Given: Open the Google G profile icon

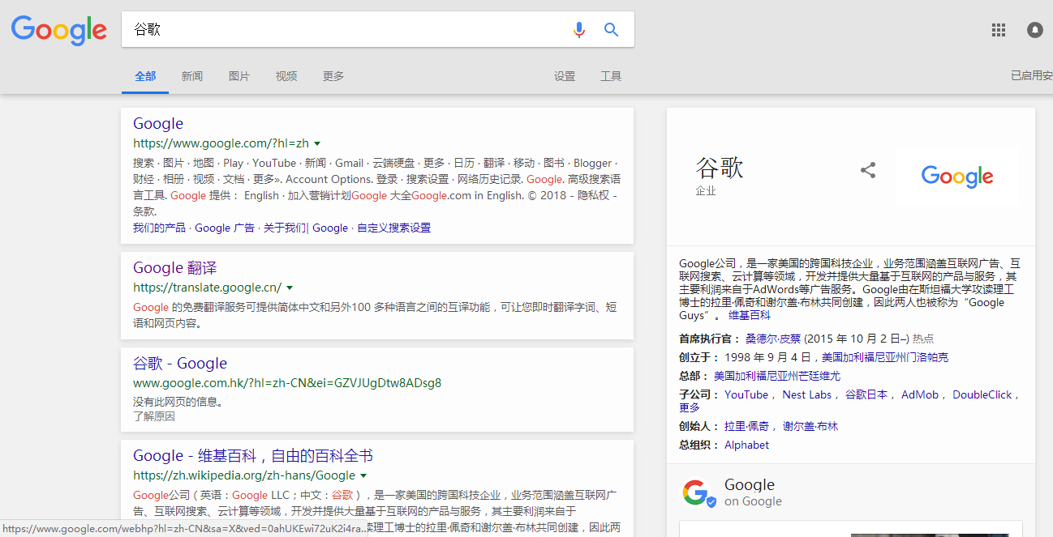Looking at the screenshot, I should [x=698, y=492].
